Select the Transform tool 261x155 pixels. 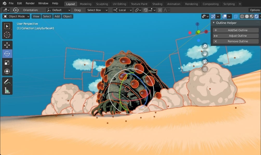(7, 71)
